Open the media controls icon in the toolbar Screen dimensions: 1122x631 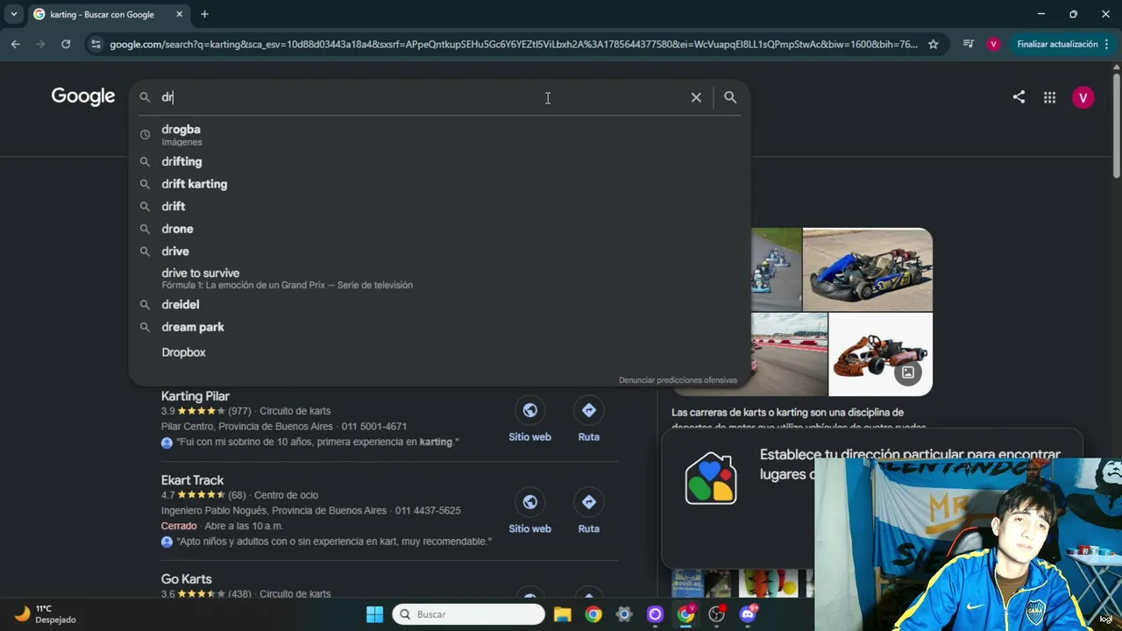(x=968, y=44)
